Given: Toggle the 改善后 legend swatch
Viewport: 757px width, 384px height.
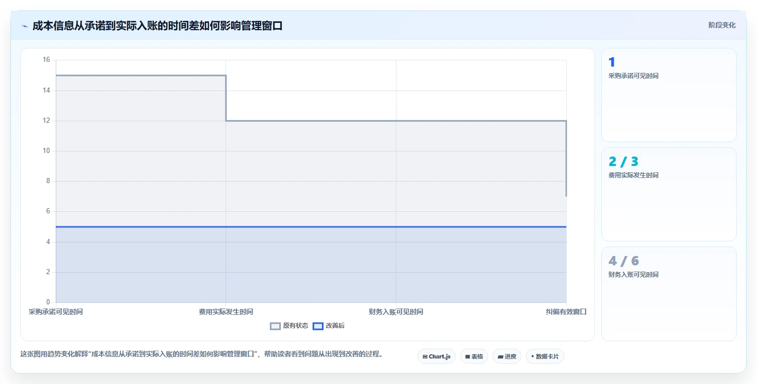Looking at the screenshot, I should pos(318,326).
